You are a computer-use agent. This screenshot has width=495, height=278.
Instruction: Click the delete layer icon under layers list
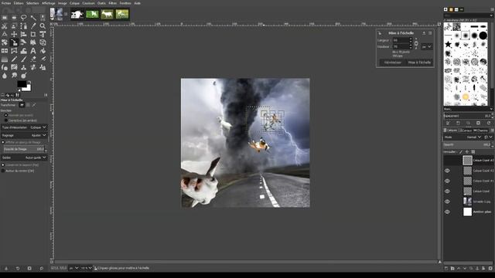coord(490,268)
